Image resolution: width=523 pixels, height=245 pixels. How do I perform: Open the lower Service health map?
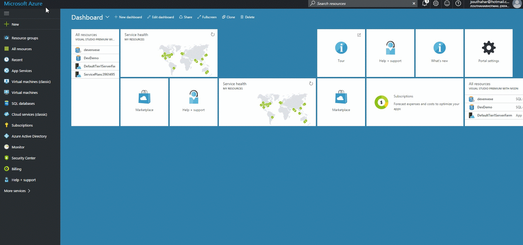283,108
